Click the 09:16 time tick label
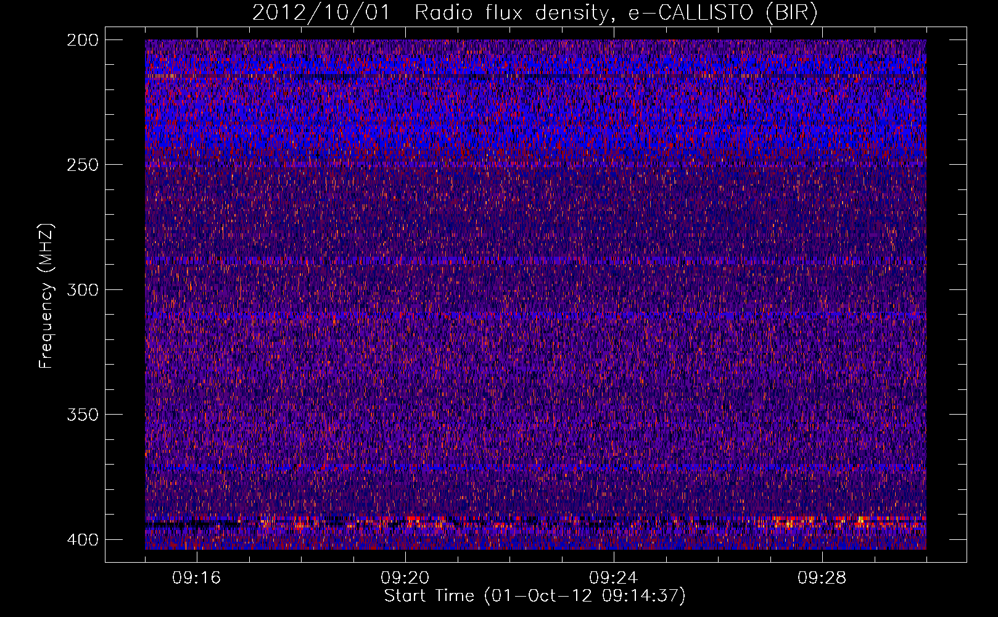The height and width of the screenshot is (617, 998). (197, 578)
